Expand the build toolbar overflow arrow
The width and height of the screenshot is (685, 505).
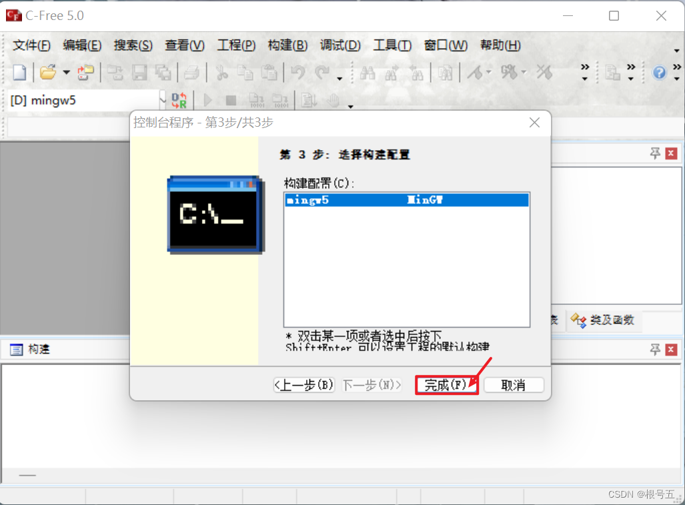coord(350,106)
